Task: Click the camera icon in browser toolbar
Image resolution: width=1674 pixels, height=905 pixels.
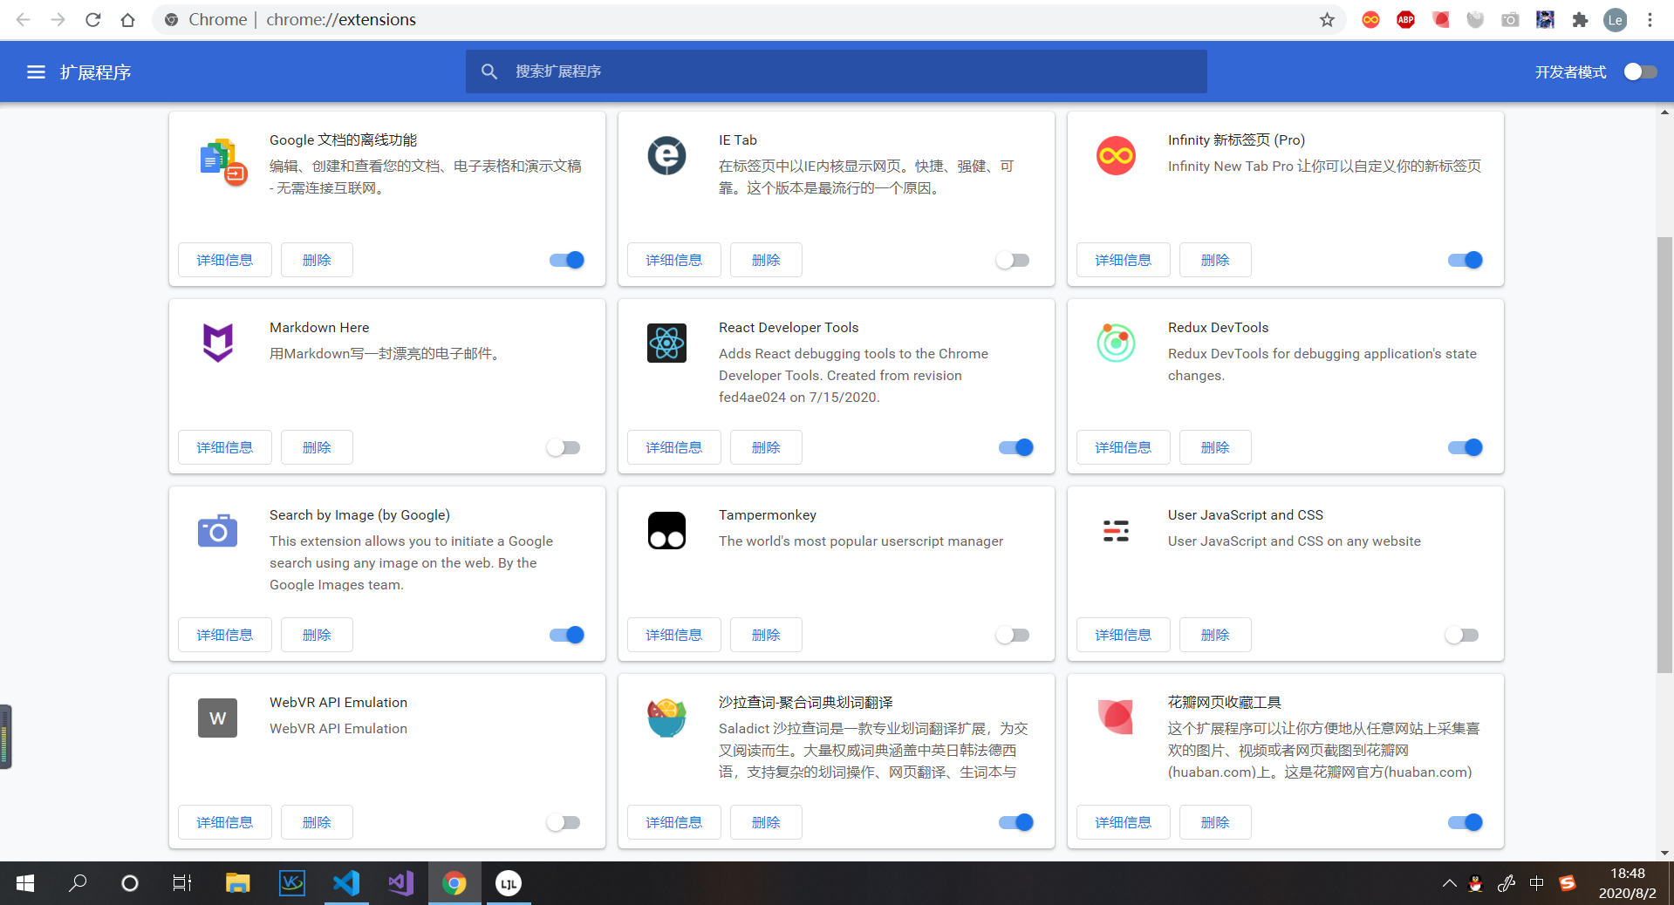Action: (1510, 19)
